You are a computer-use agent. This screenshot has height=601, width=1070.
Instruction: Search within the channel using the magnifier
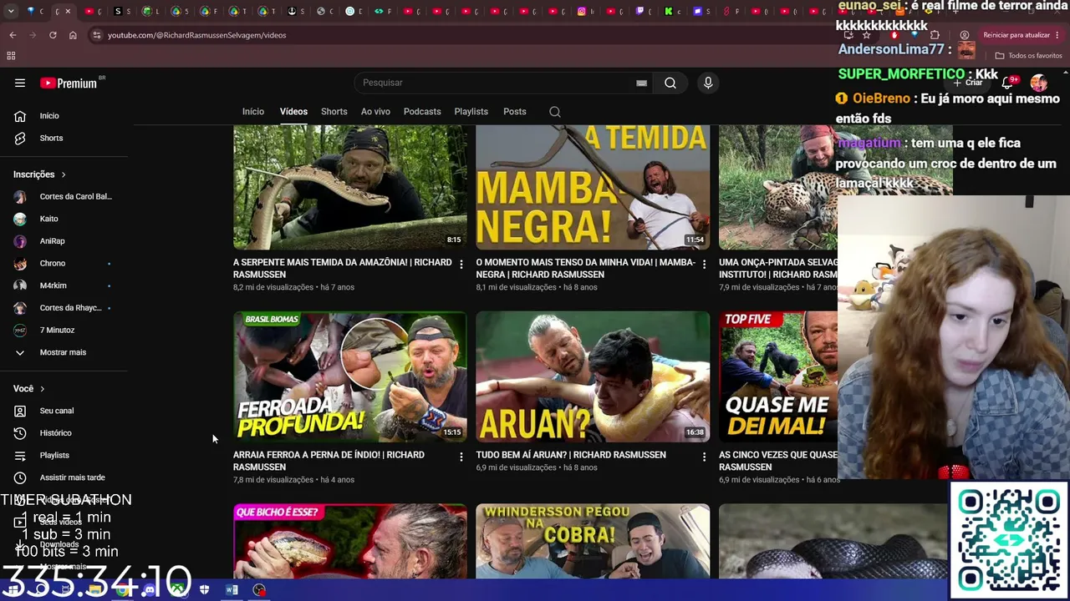coord(555,112)
